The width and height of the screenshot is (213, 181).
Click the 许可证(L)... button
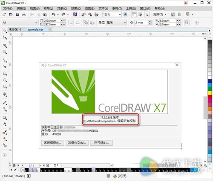(101, 143)
